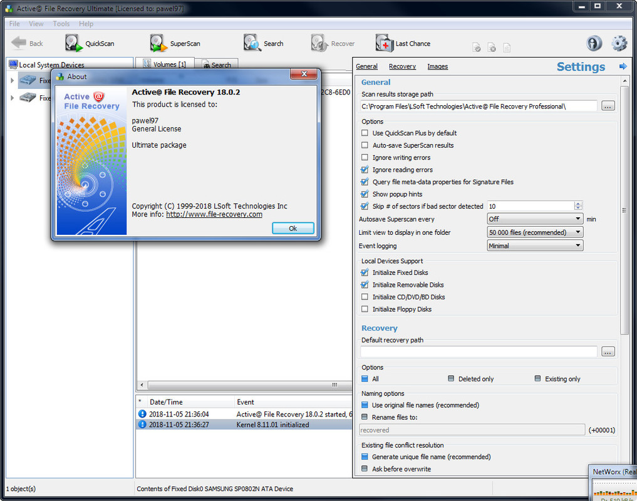Click the blank document toolbar icon
Image resolution: width=637 pixels, height=501 pixels.
click(507, 48)
